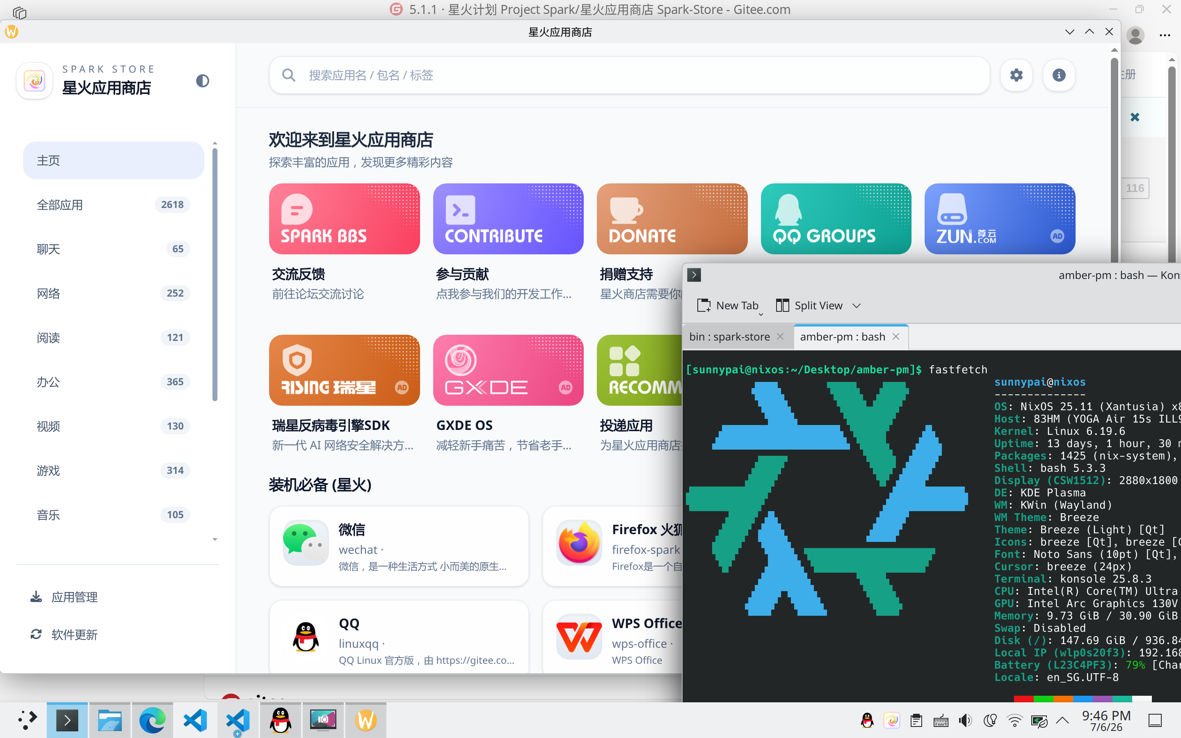Open the 微信 wechat app card

(x=399, y=546)
